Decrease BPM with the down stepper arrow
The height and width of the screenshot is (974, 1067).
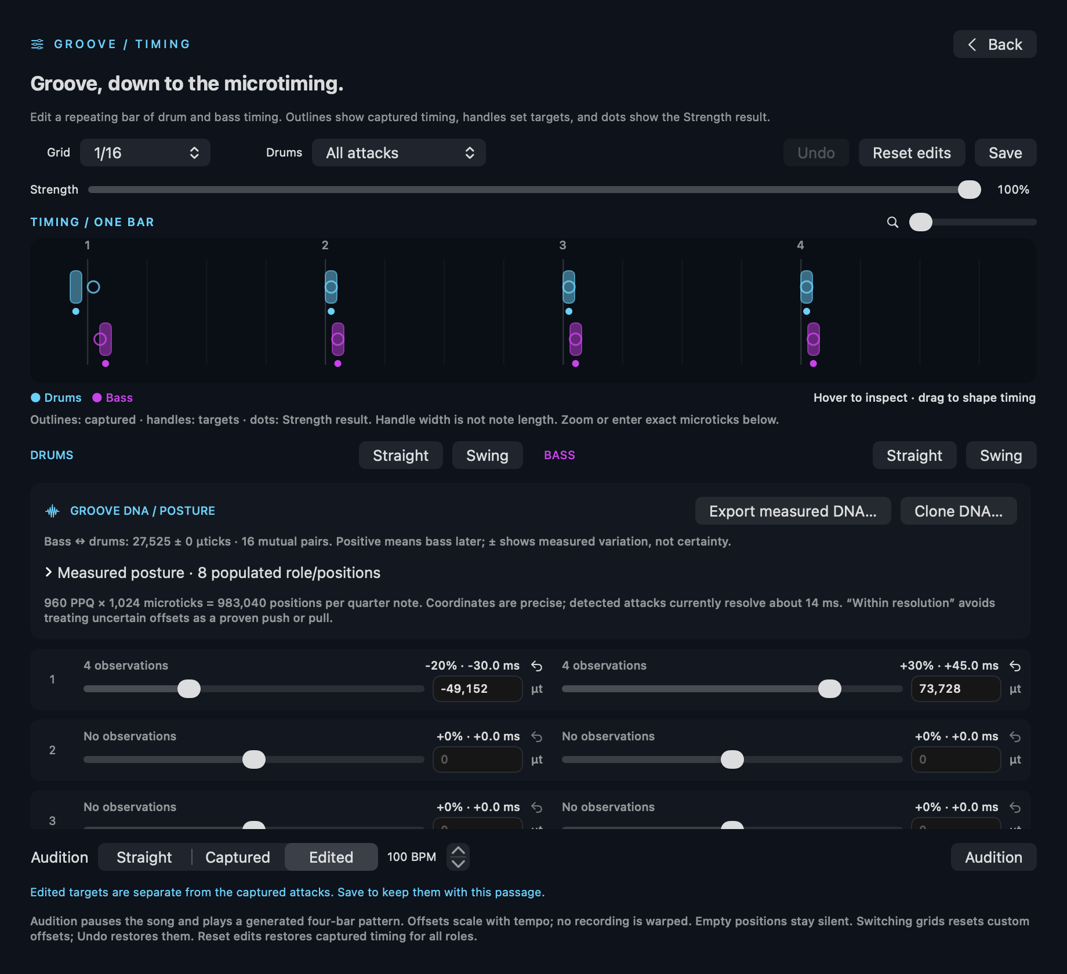click(x=458, y=864)
